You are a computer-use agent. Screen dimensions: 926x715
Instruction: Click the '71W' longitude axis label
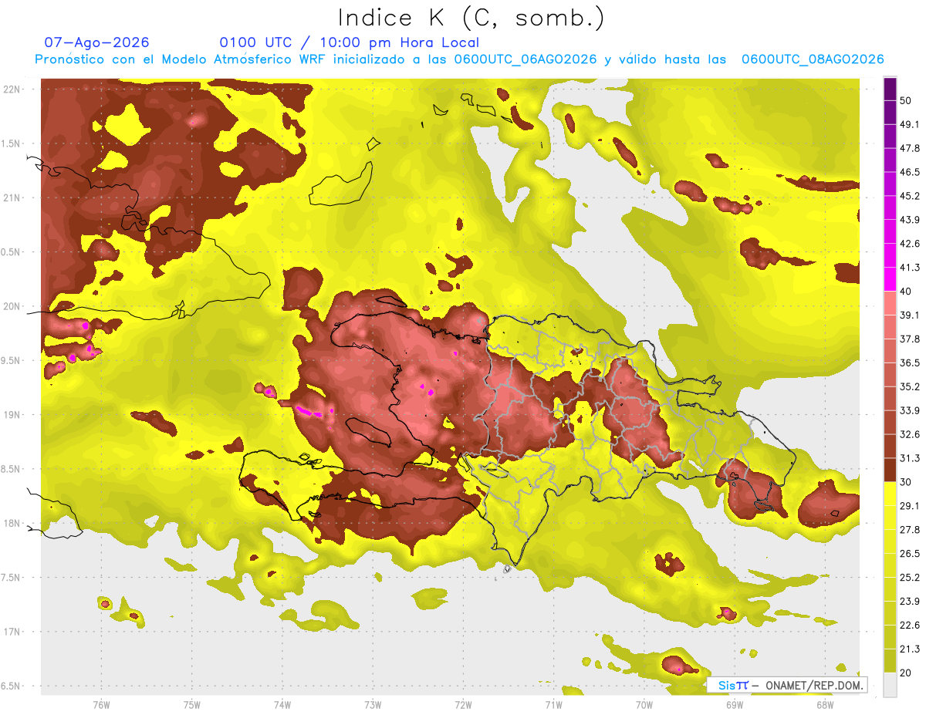(553, 704)
